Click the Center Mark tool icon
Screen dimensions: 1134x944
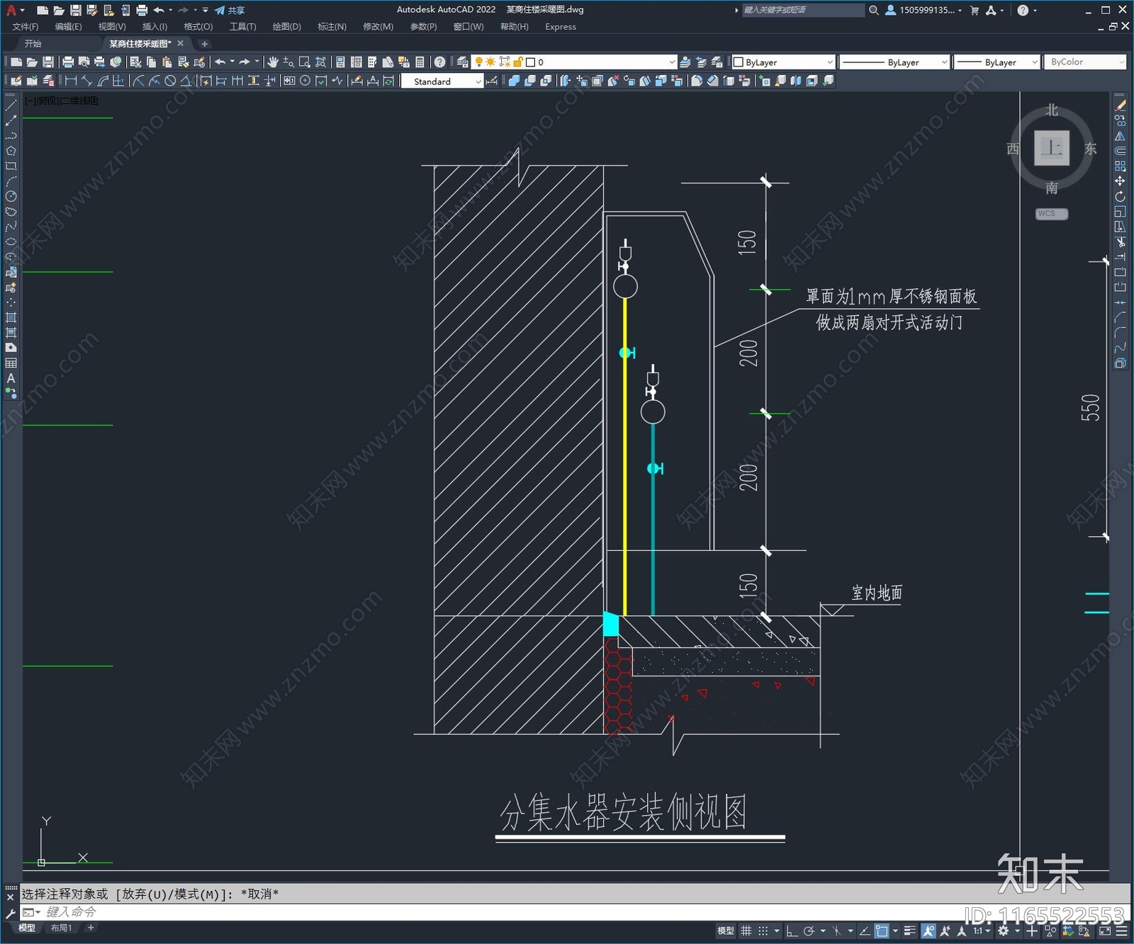305,81
